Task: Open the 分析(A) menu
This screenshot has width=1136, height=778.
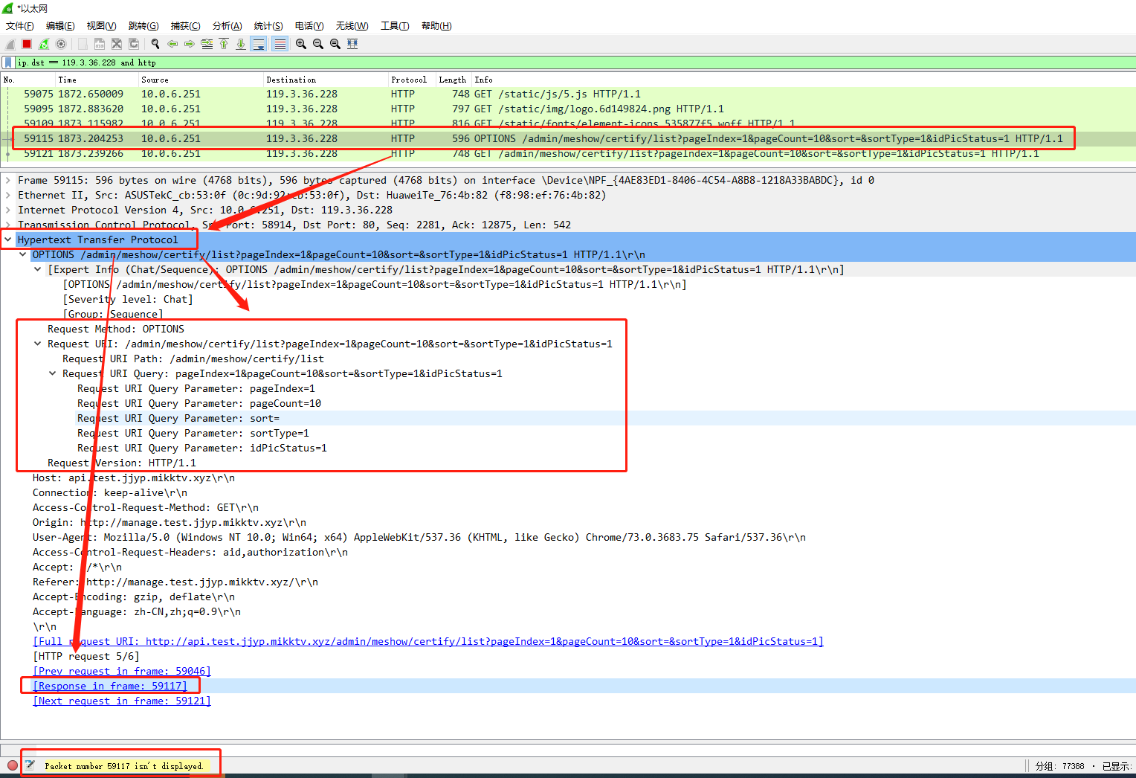Action: [x=227, y=26]
